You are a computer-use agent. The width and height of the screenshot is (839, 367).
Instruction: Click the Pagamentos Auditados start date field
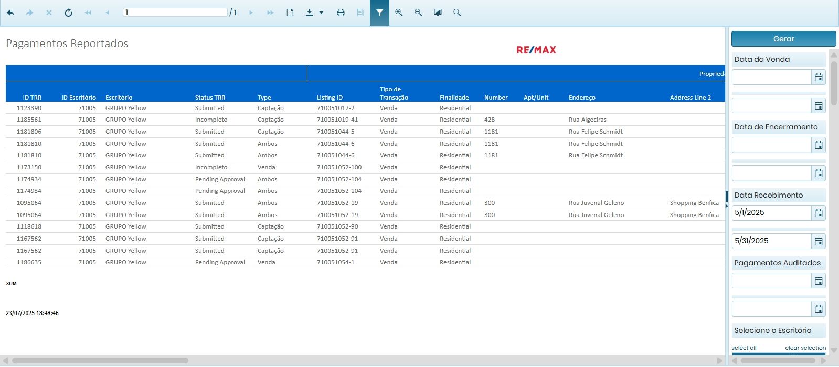772,280
